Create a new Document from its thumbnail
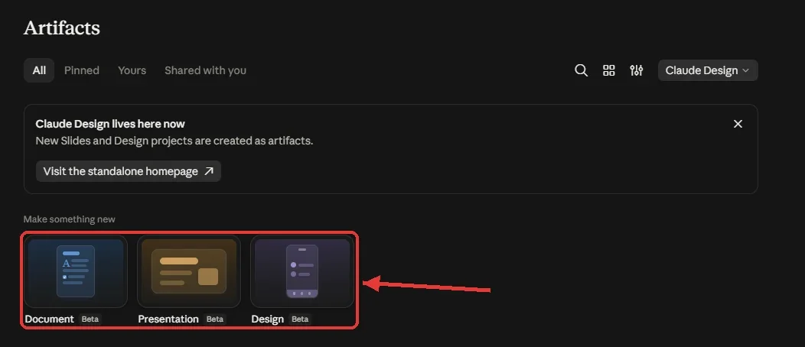 point(76,271)
